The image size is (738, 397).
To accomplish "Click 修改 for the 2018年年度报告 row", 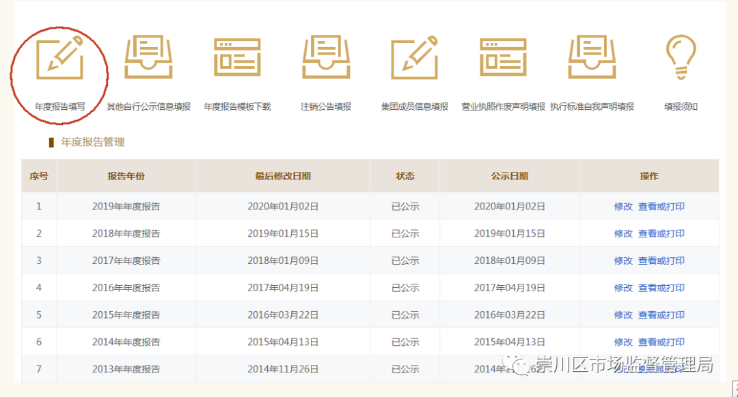I will pyautogui.click(x=623, y=233).
